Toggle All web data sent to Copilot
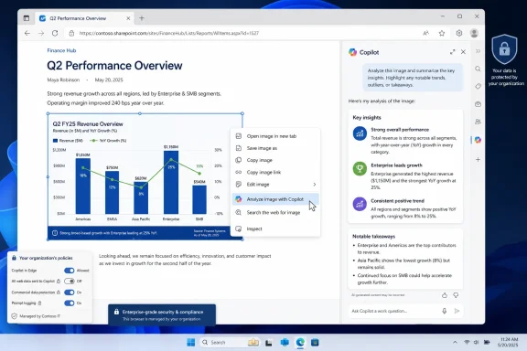Viewport: 527px width, 351px height. pos(70,282)
